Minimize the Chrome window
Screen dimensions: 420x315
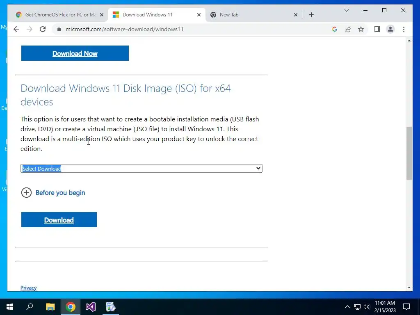[x=365, y=10]
